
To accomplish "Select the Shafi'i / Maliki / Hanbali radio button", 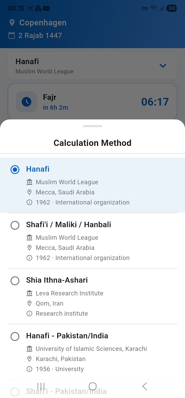I will pyautogui.click(x=15, y=225).
